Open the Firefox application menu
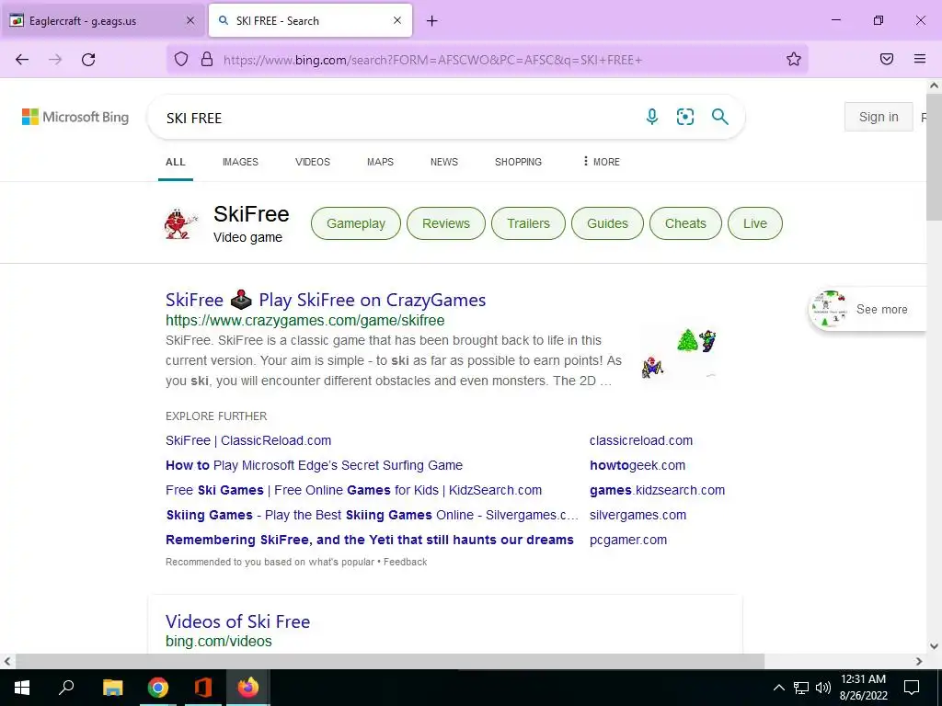 tap(920, 60)
